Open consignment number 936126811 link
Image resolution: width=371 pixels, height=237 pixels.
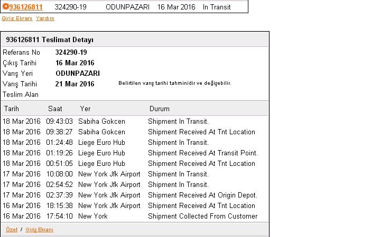click(x=26, y=7)
